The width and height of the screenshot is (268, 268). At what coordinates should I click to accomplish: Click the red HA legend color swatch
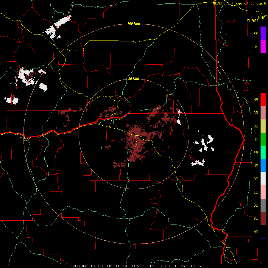(x=263, y=99)
